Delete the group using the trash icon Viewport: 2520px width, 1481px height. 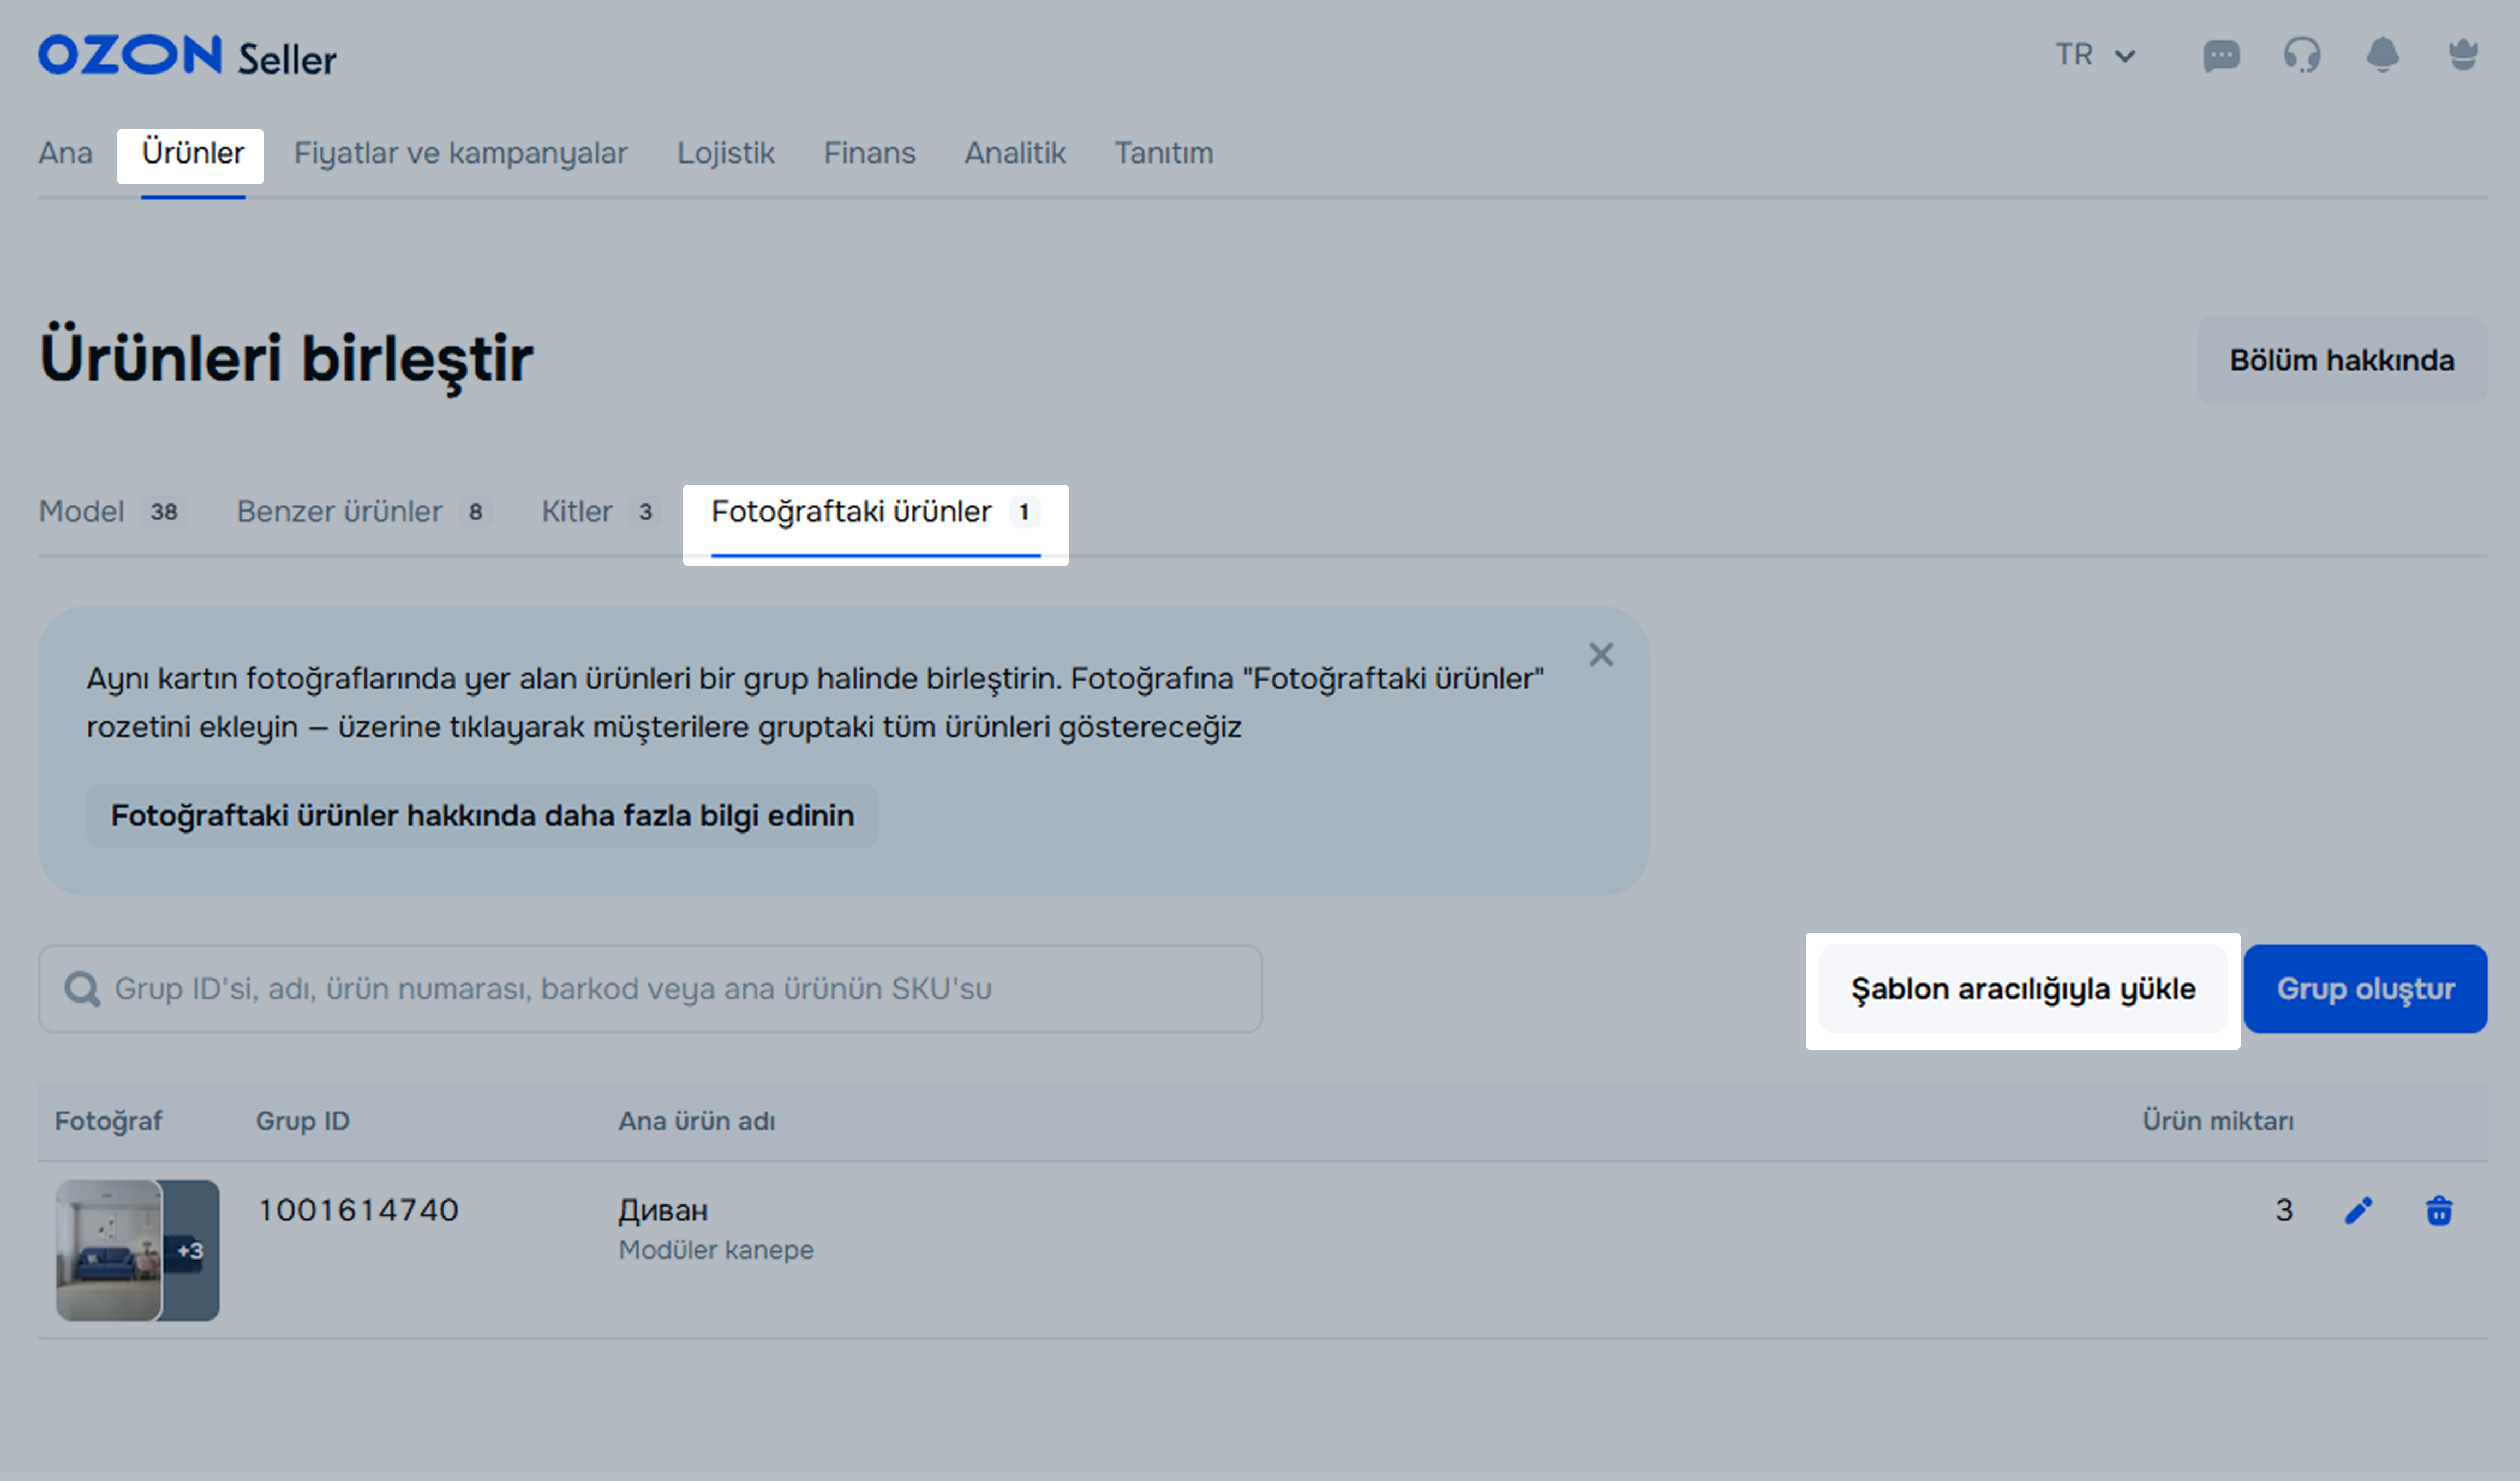pyautogui.click(x=2439, y=1211)
